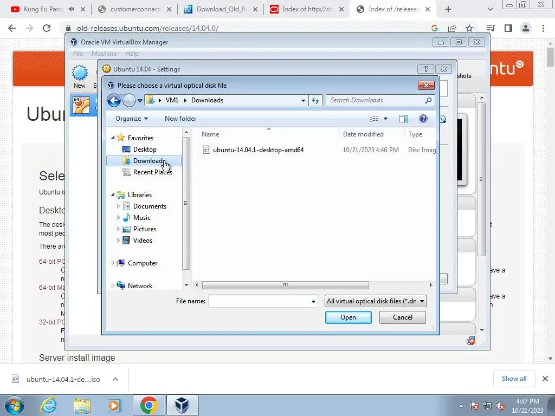Open Chrome side panel
Viewport: 555px width, 416px height.
(x=508, y=28)
